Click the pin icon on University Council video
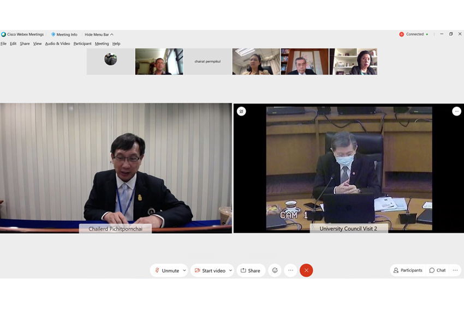 point(241,111)
